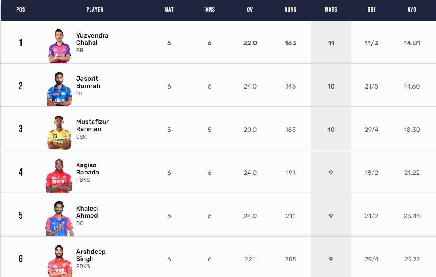Sort table by OV column header

(250, 10)
